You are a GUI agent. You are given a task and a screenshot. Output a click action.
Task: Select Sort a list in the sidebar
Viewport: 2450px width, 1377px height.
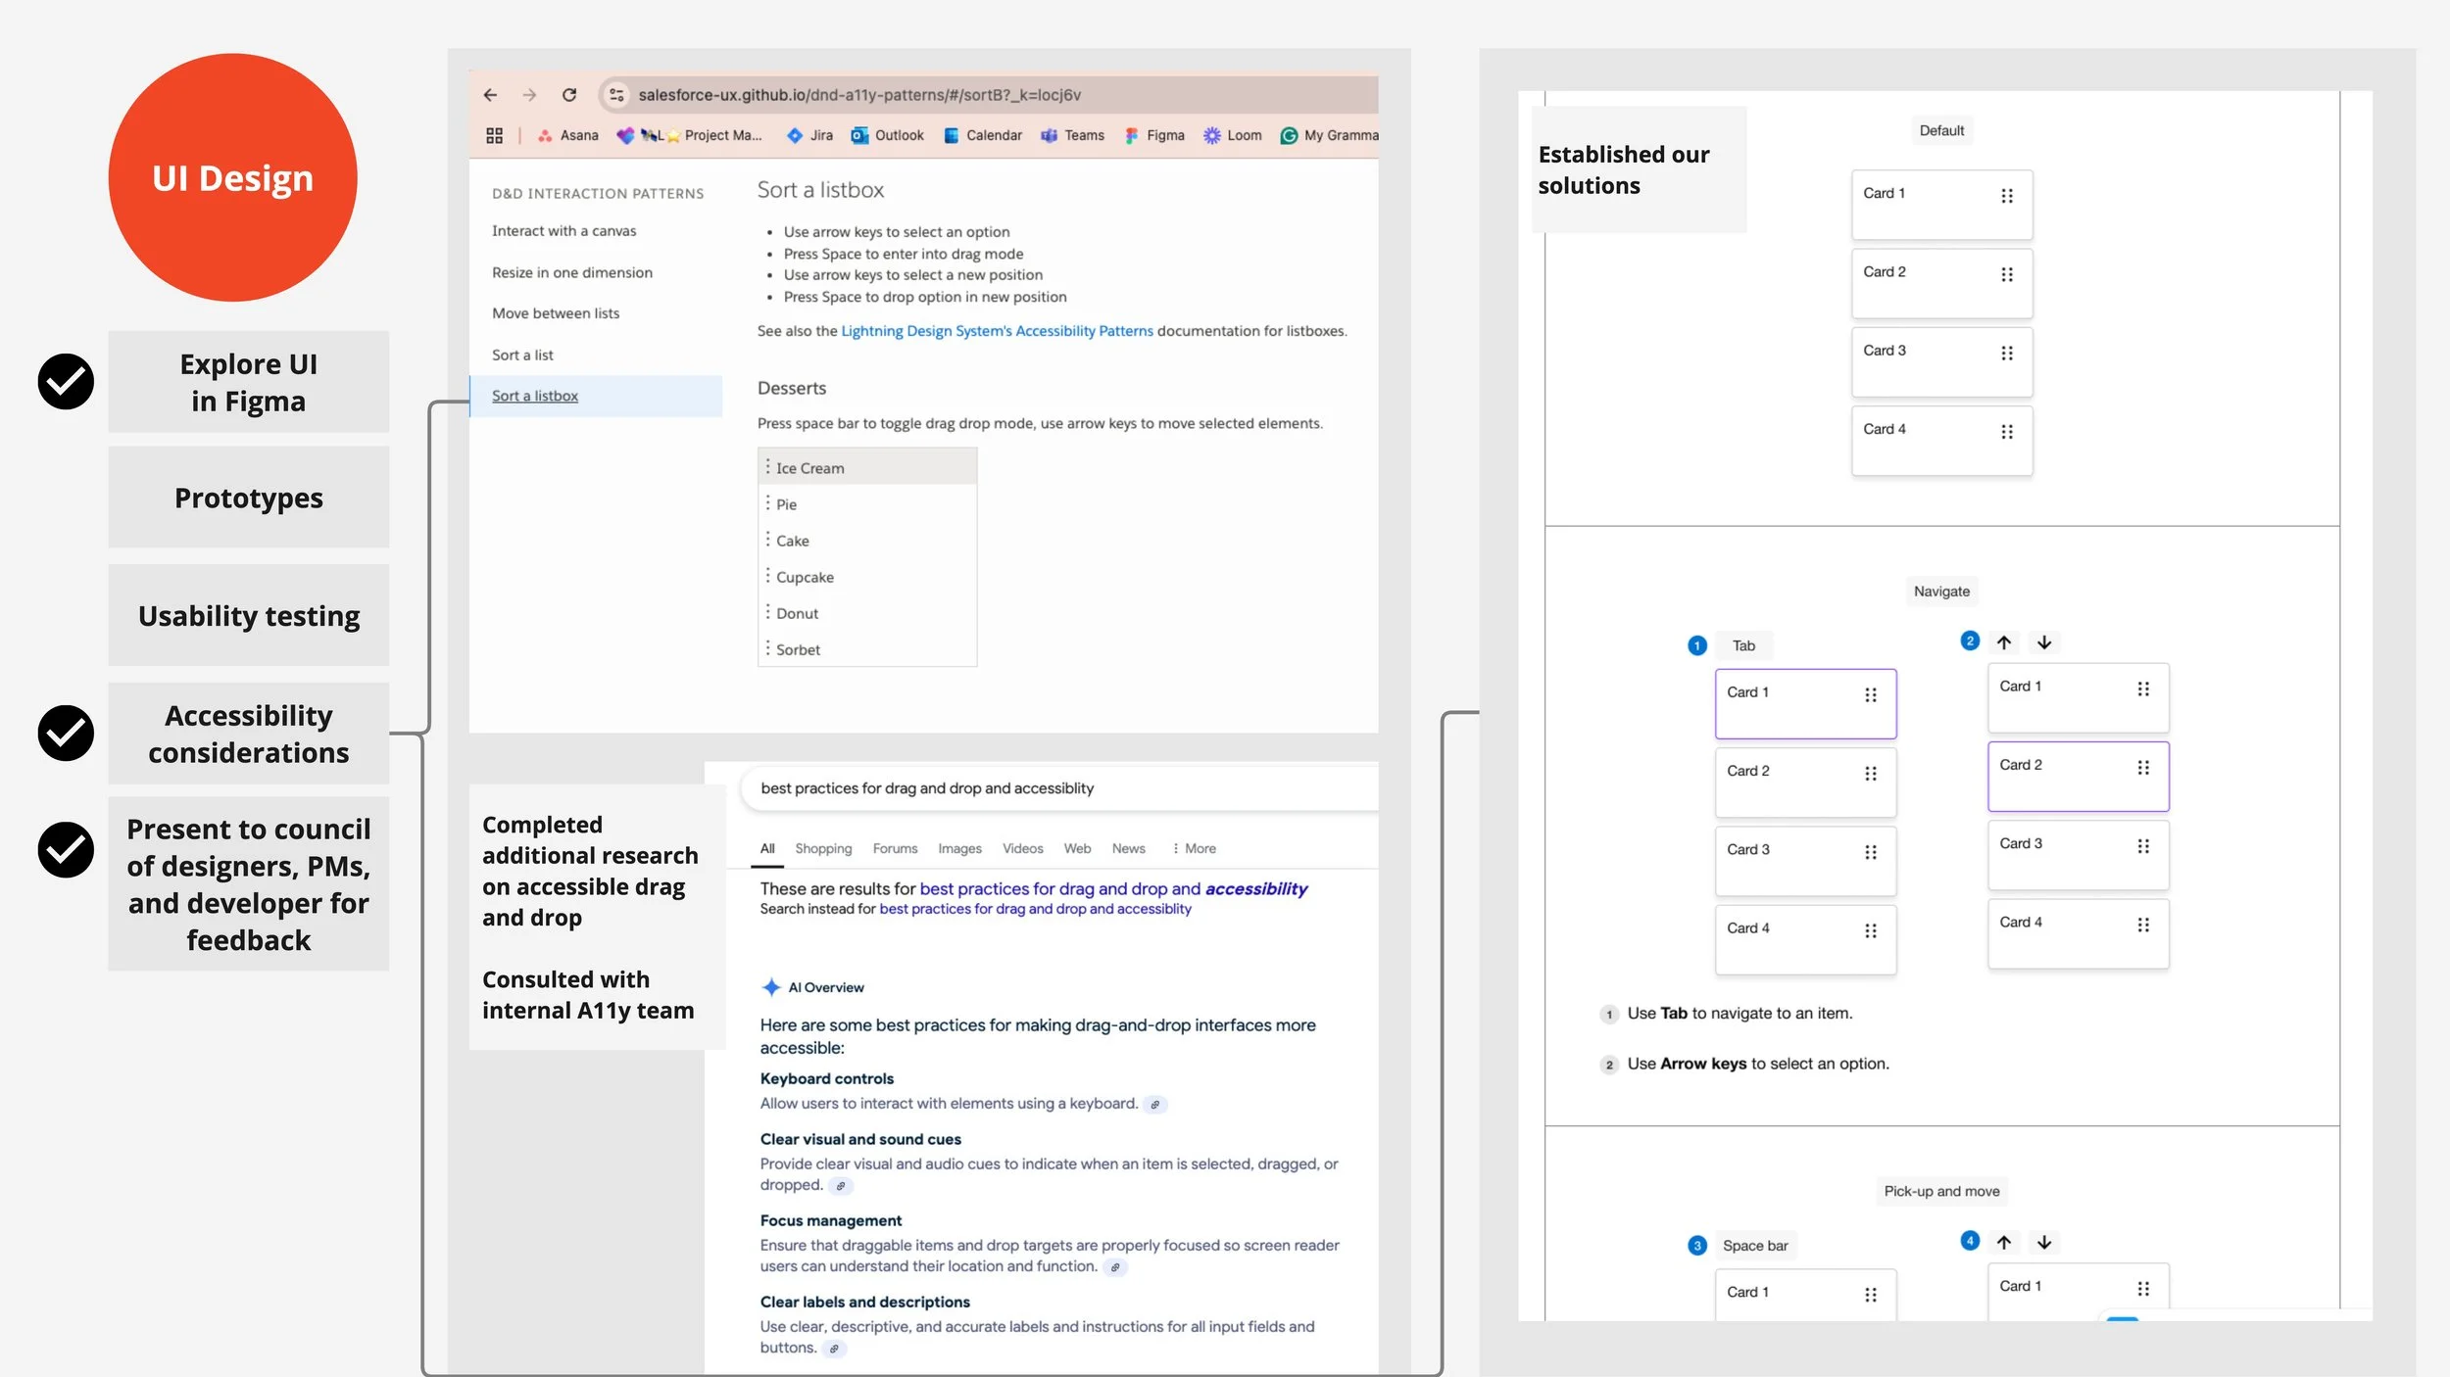(522, 355)
